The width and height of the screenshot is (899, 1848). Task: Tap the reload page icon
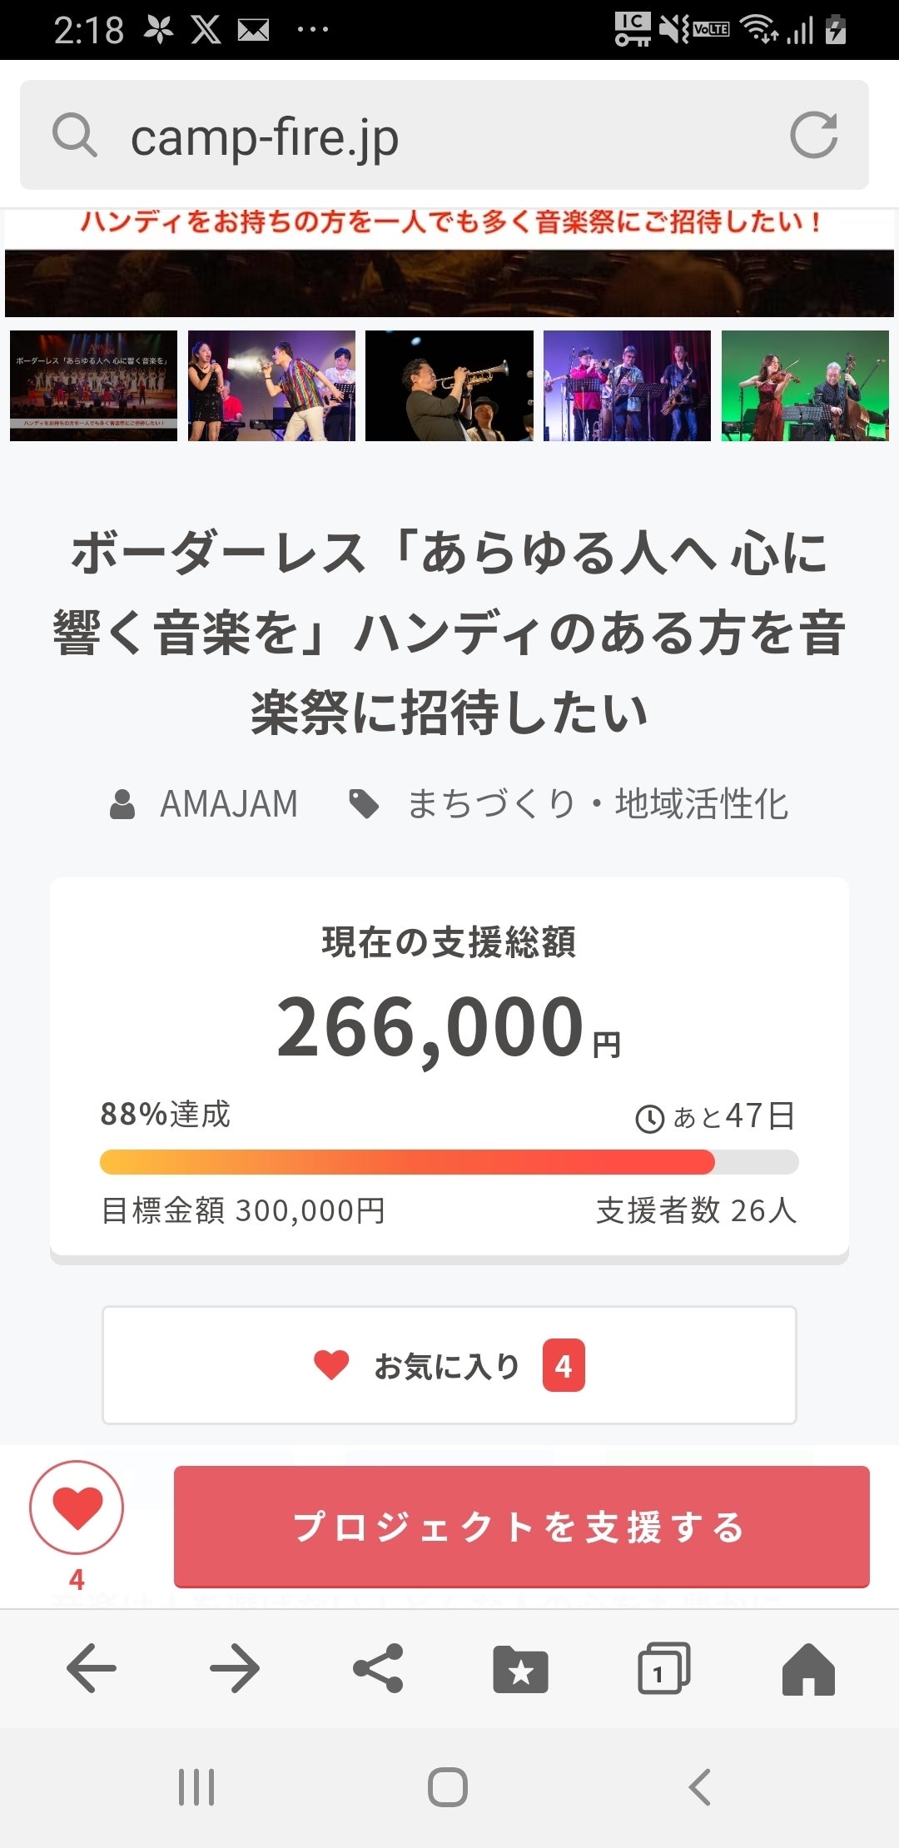pos(813,135)
